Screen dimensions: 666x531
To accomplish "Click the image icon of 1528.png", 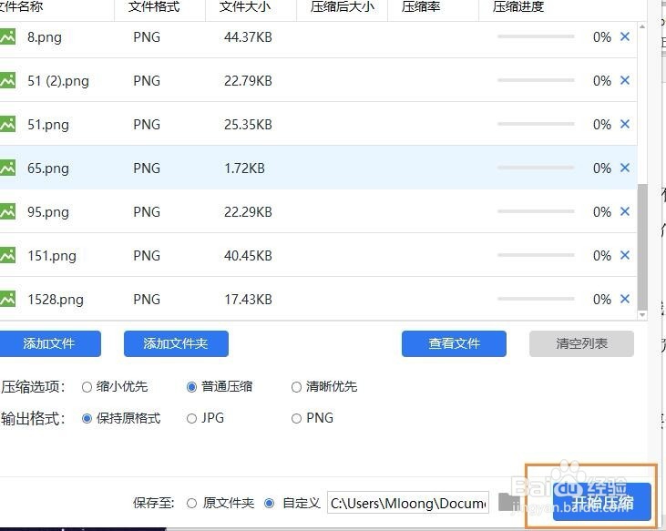I will click(7, 300).
